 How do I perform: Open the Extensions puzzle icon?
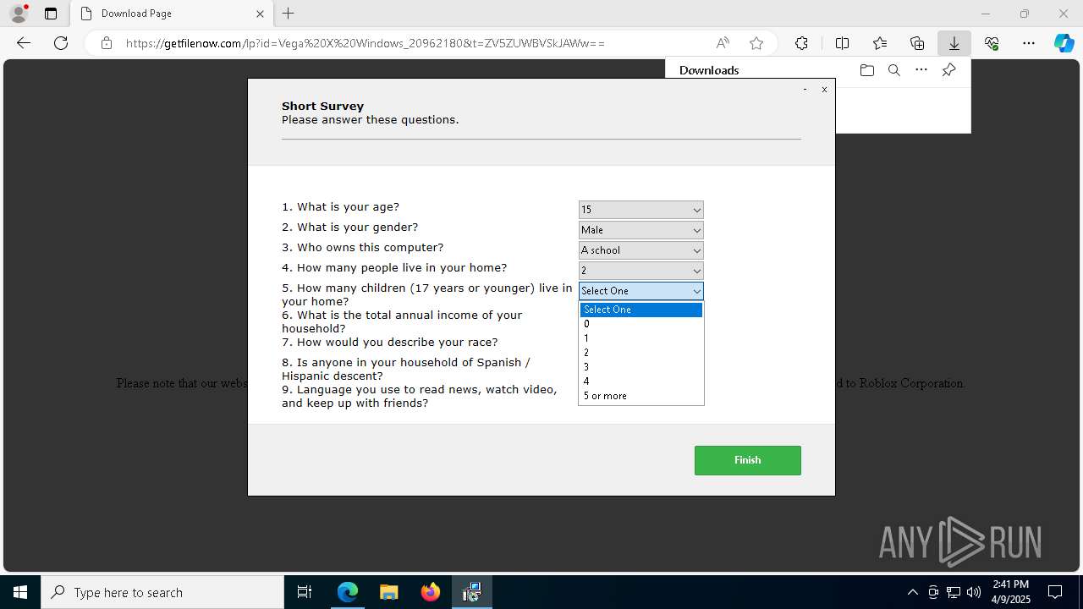[x=801, y=43]
